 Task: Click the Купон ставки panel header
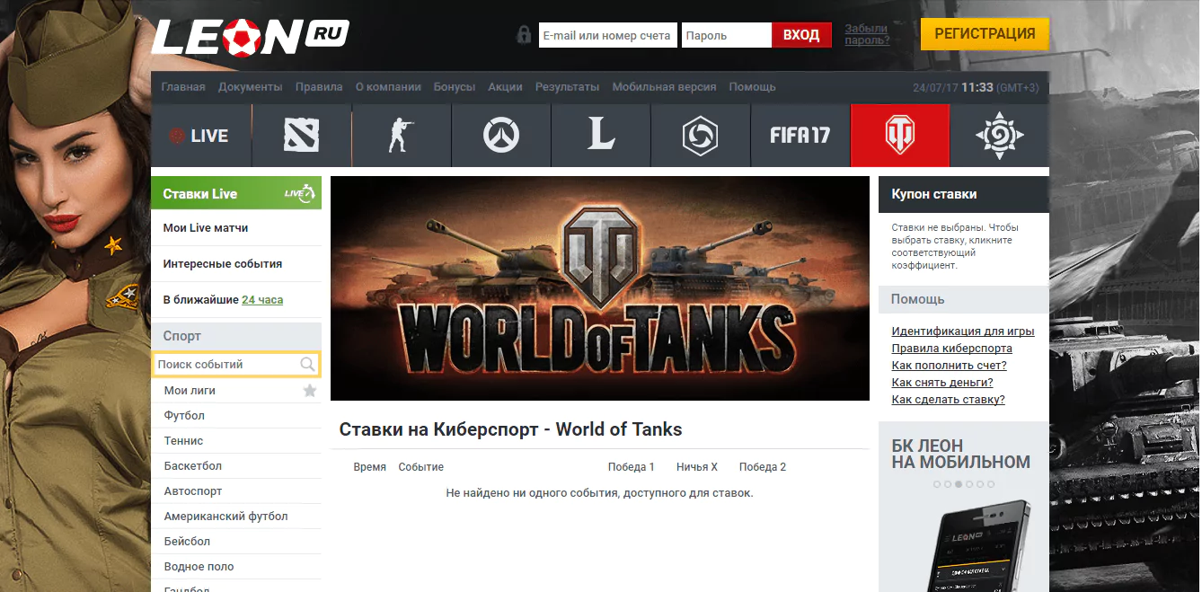coord(964,194)
